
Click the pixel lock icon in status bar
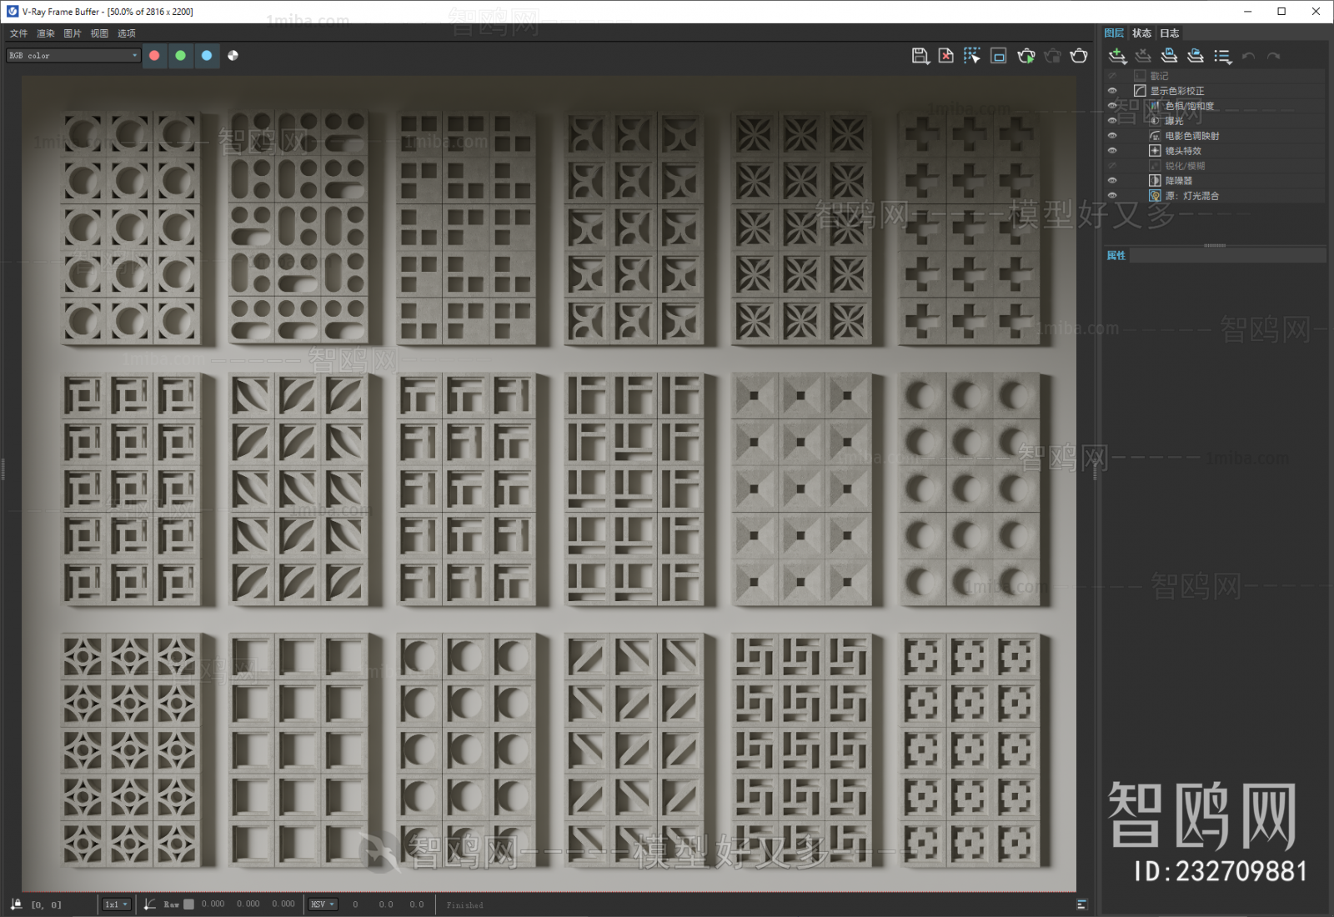(17, 904)
